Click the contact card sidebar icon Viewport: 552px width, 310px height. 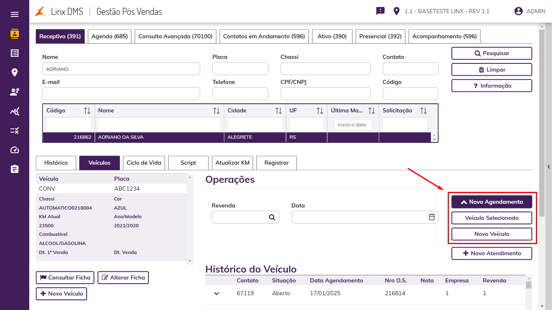[x=14, y=34]
